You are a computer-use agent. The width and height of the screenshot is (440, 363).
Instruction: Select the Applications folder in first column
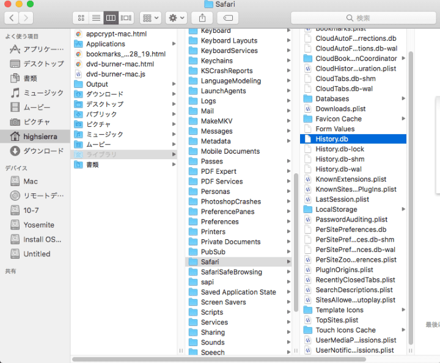coord(125,44)
